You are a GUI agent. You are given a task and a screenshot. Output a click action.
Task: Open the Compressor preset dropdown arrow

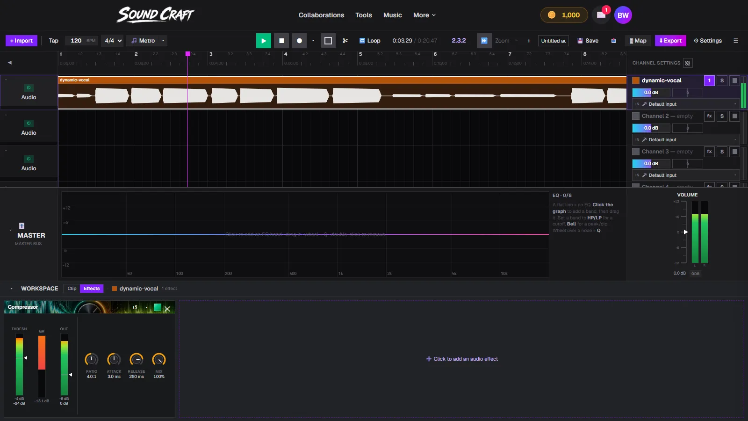[x=146, y=307]
